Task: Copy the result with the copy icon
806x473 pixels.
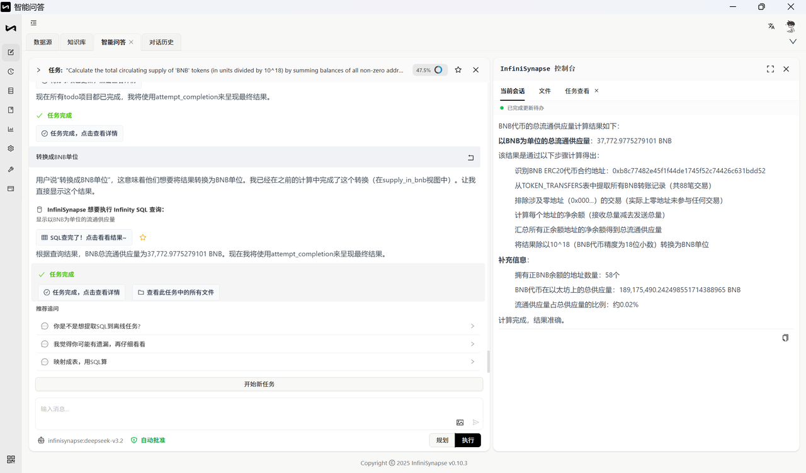Action: [785, 338]
